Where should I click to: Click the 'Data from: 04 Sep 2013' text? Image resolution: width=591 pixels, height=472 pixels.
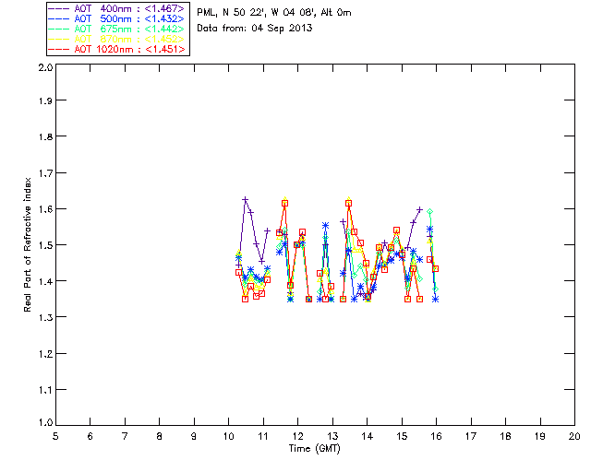coord(255,29)
